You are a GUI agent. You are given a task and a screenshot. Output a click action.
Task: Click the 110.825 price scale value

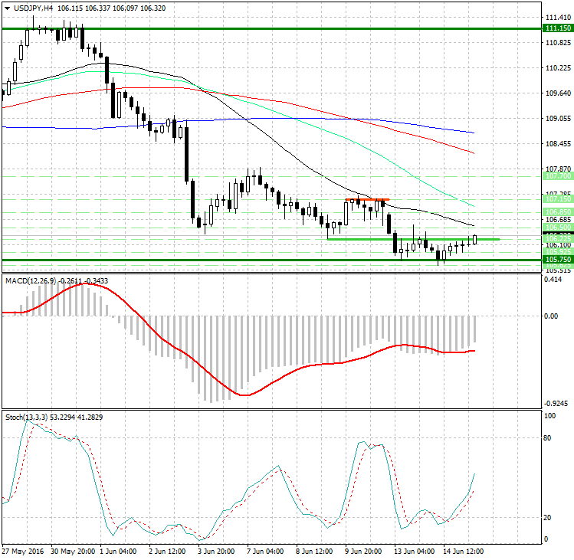coord(558,42)
